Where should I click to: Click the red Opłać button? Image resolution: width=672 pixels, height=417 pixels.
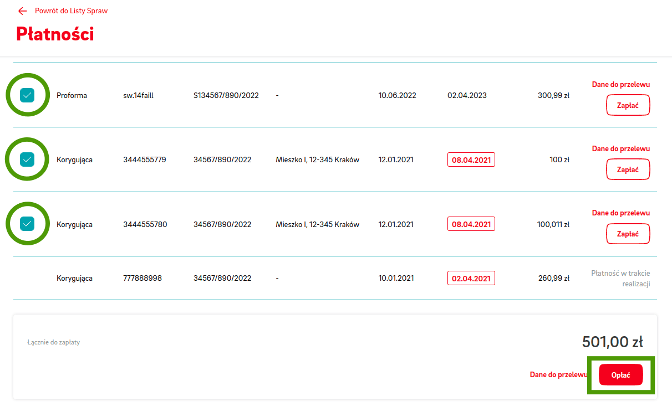point(620,375)
